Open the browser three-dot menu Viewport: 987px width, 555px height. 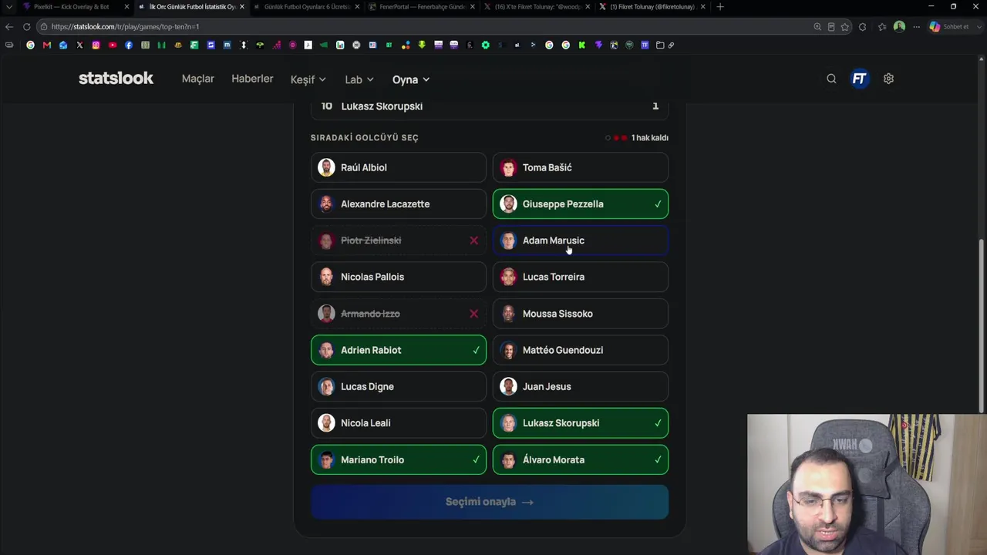916,26
